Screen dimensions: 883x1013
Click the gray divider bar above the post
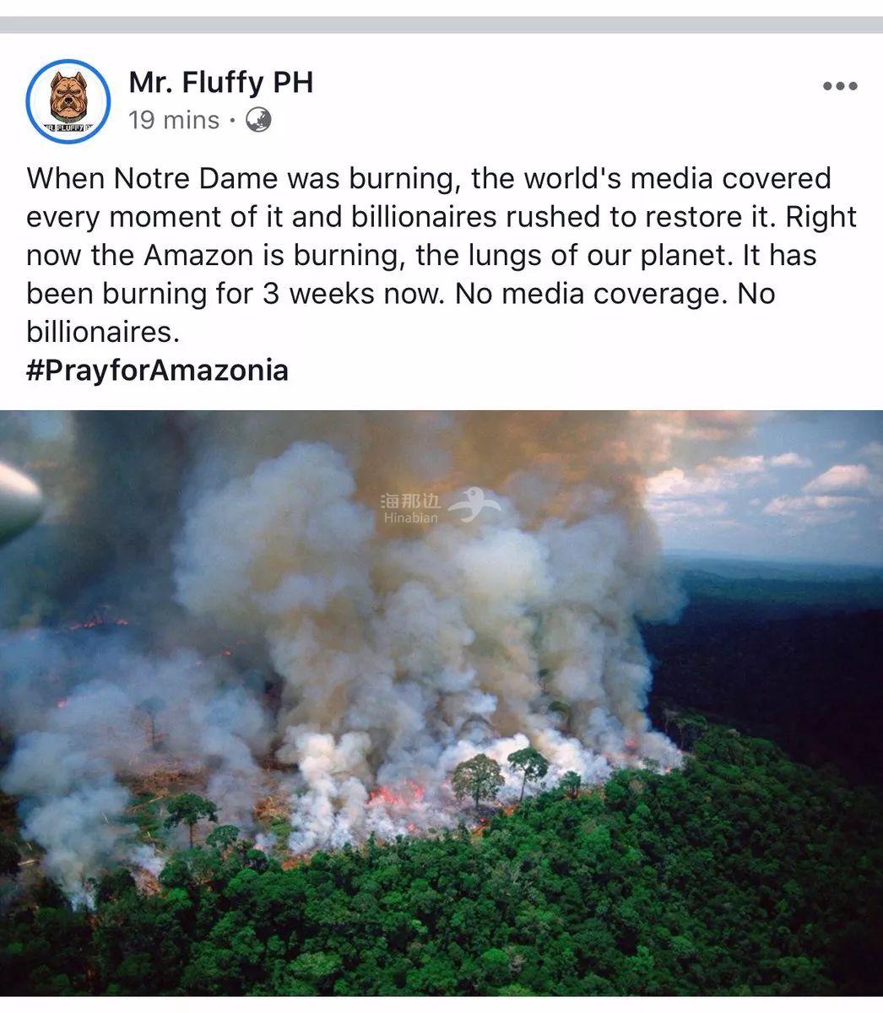pos(441,24)
